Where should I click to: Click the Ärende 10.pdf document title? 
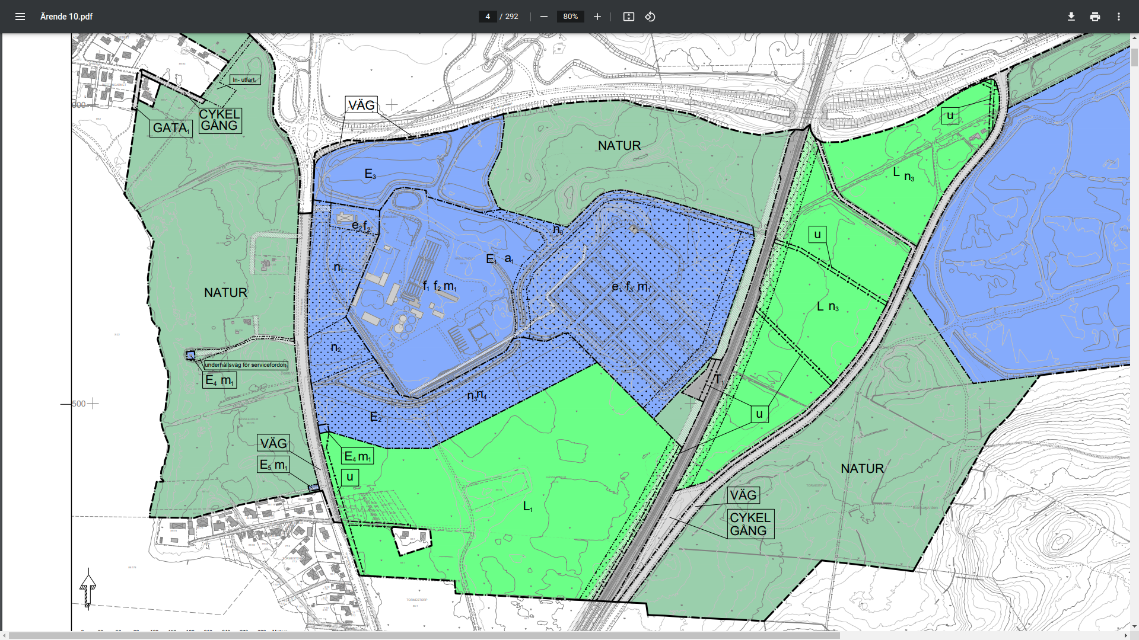[66, 17]
